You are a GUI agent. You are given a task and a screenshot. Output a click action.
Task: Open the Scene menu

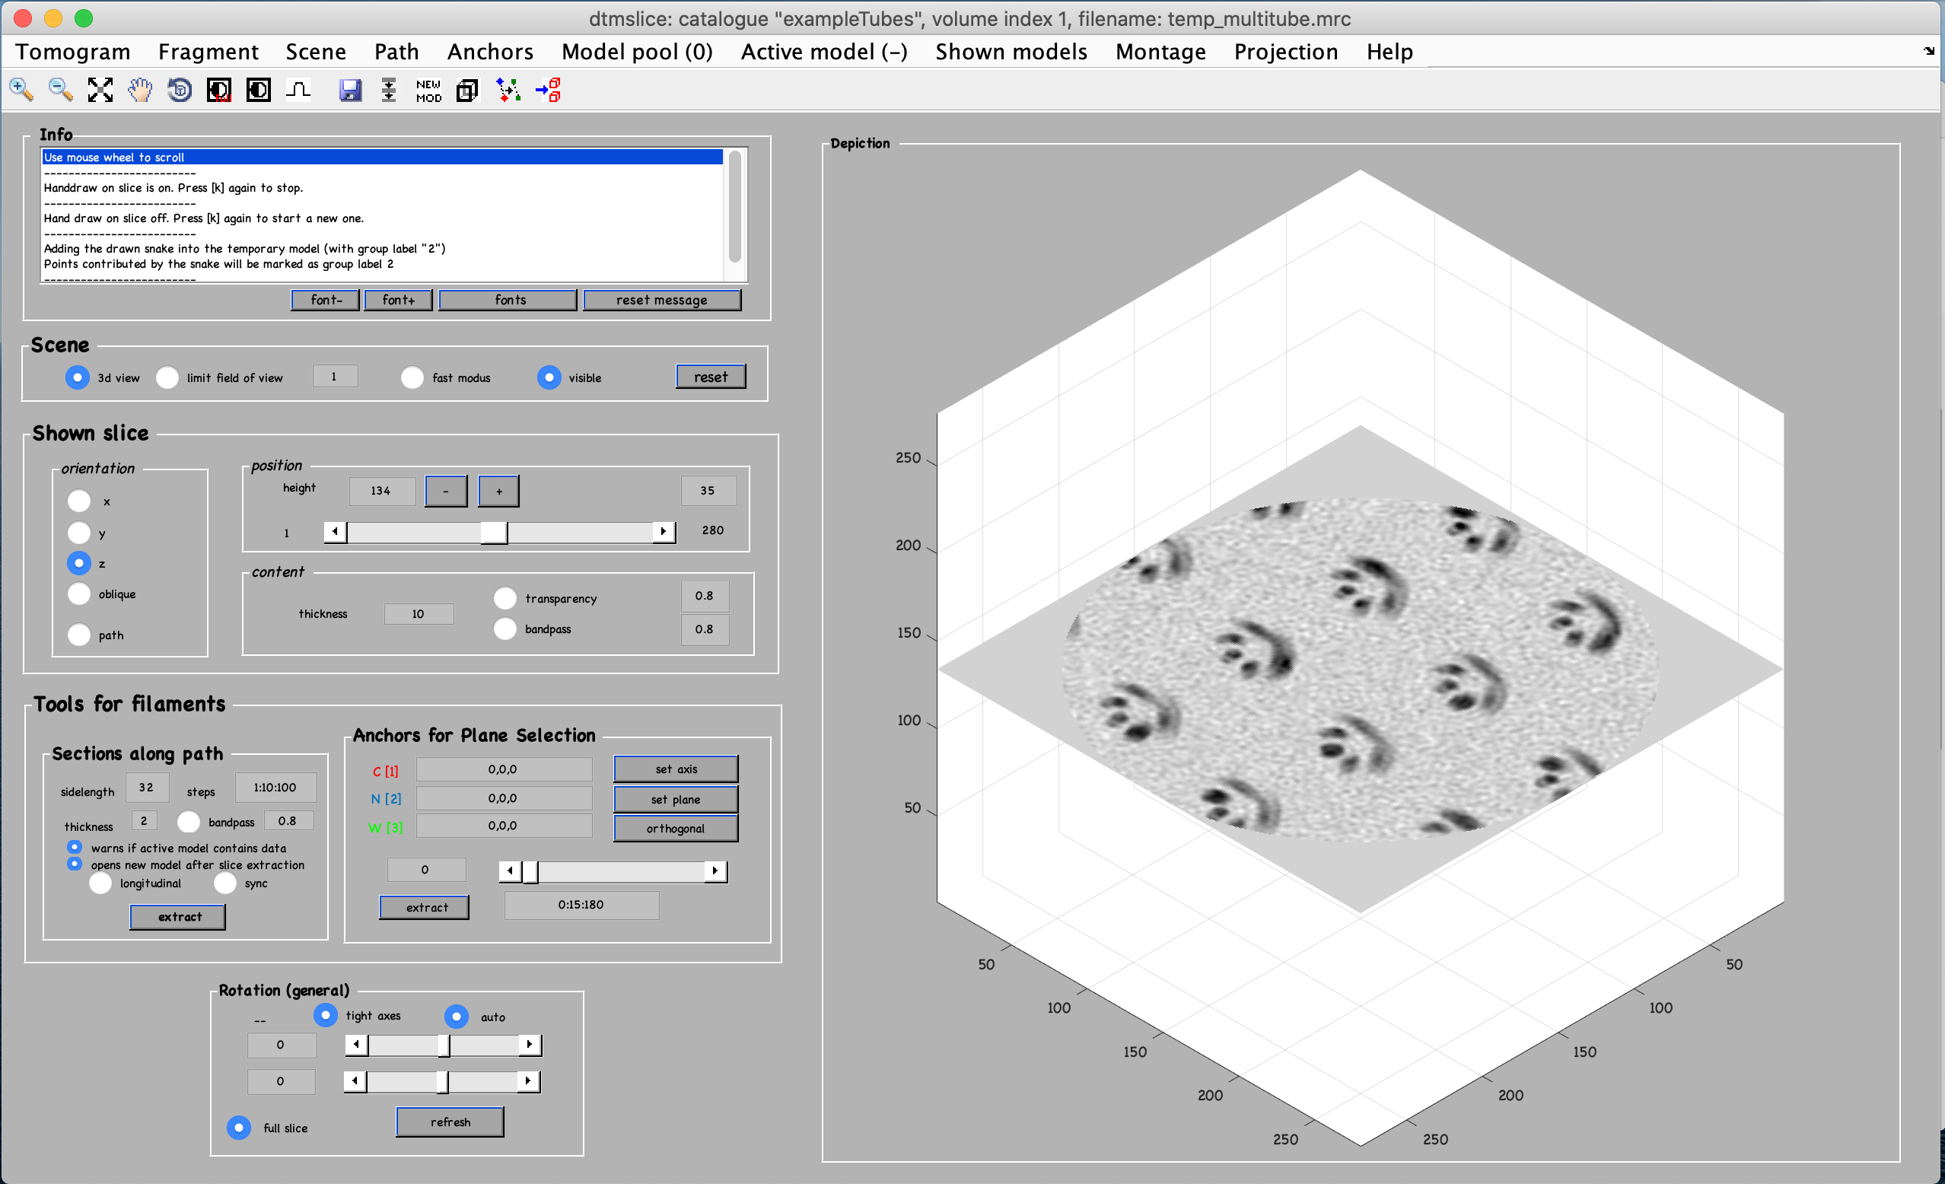click(316, 51)
